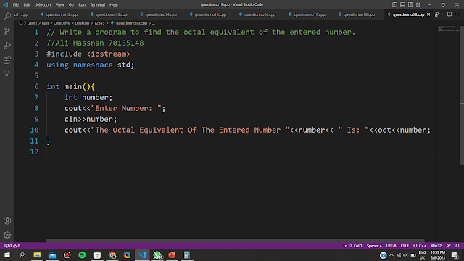The height and width of the screenshot is (261, 464).
Task: Click Ln 12, Col 1 status entry
Action: point(352,246)
